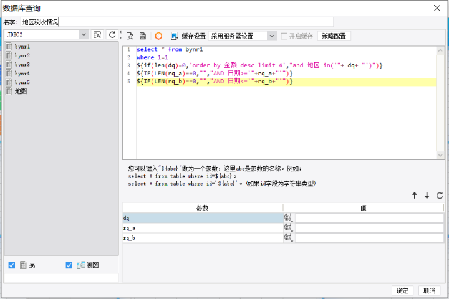Uncheck the 视图 checkbox

[x=69, y=265]
